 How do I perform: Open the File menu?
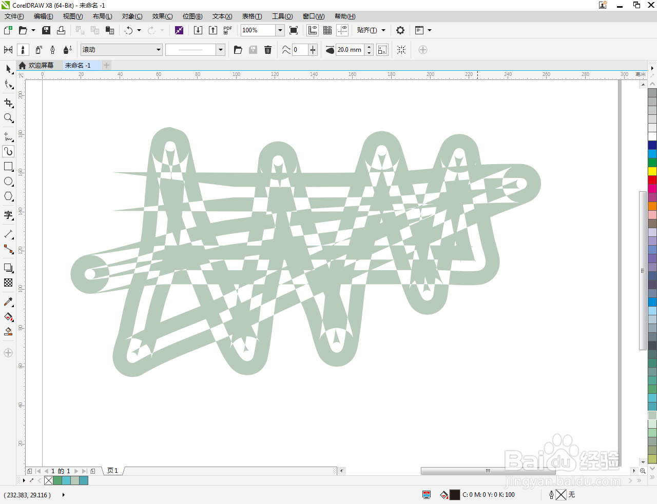coord(14,16)
